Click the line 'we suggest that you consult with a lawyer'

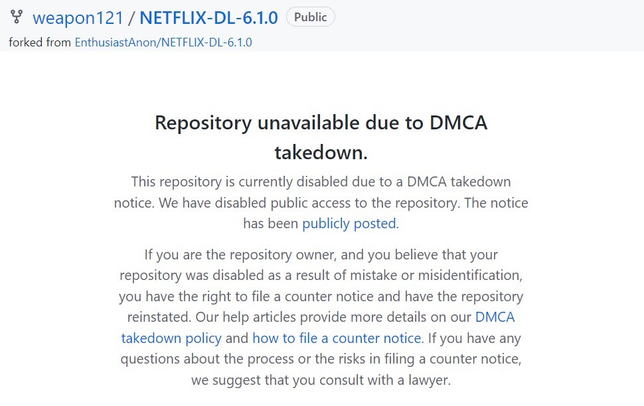pyautogui.click(x=321, y=379)
